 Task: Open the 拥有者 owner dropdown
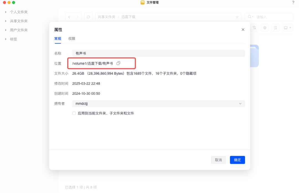click(240, 103)
